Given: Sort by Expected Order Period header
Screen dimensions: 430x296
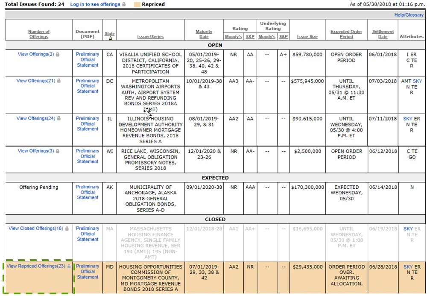Looking at the screenshot, I should tap(346, 34).
